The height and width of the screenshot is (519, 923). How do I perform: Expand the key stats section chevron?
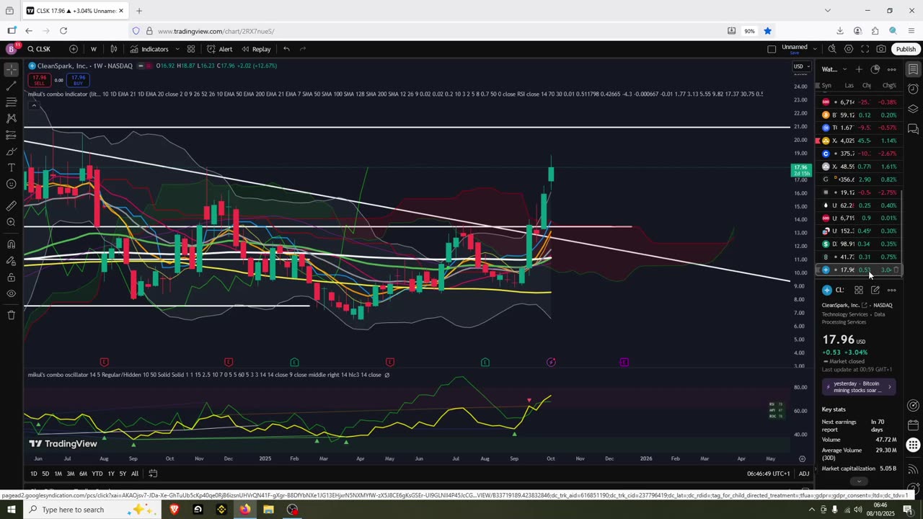[x=858, y=481]
